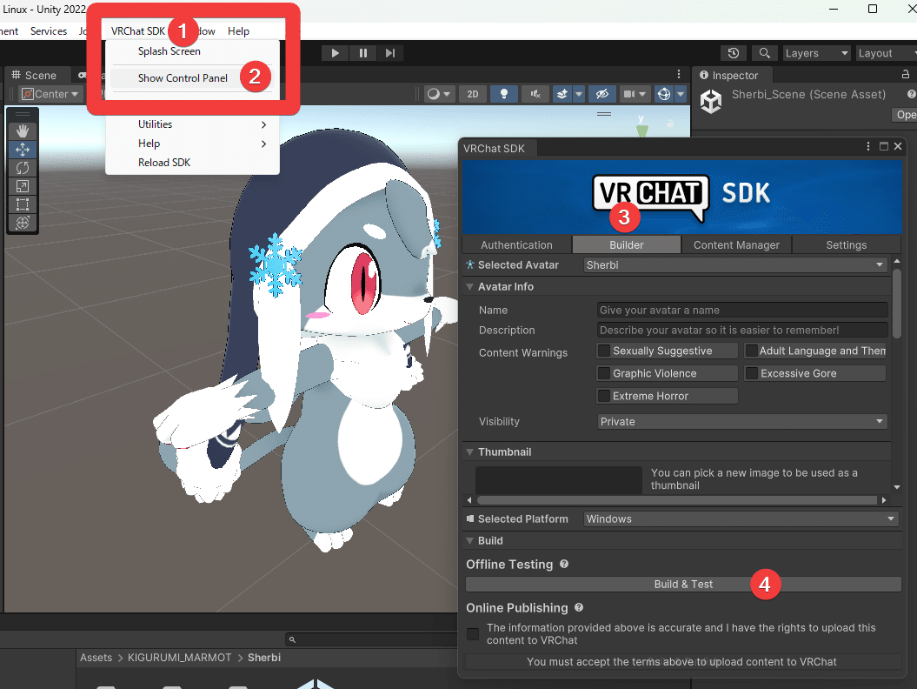917x689 pixels.
Task: Open the Layout dropdown
Action: (886, 53)
